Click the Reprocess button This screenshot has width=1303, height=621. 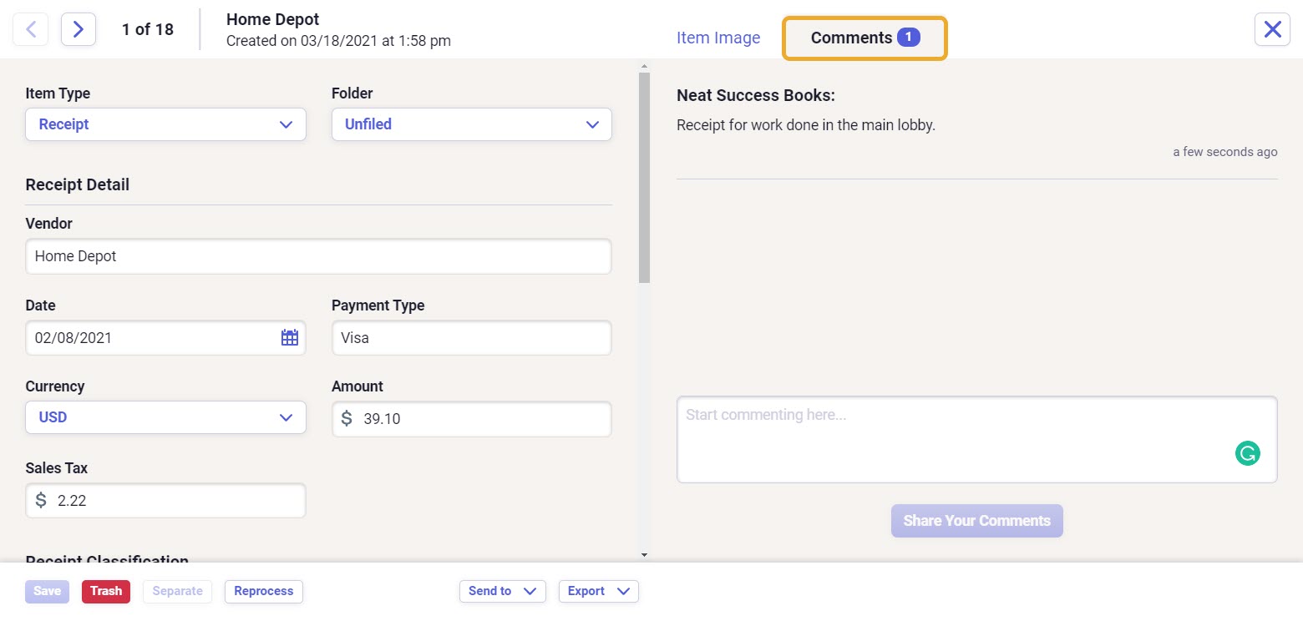(263, 591)
